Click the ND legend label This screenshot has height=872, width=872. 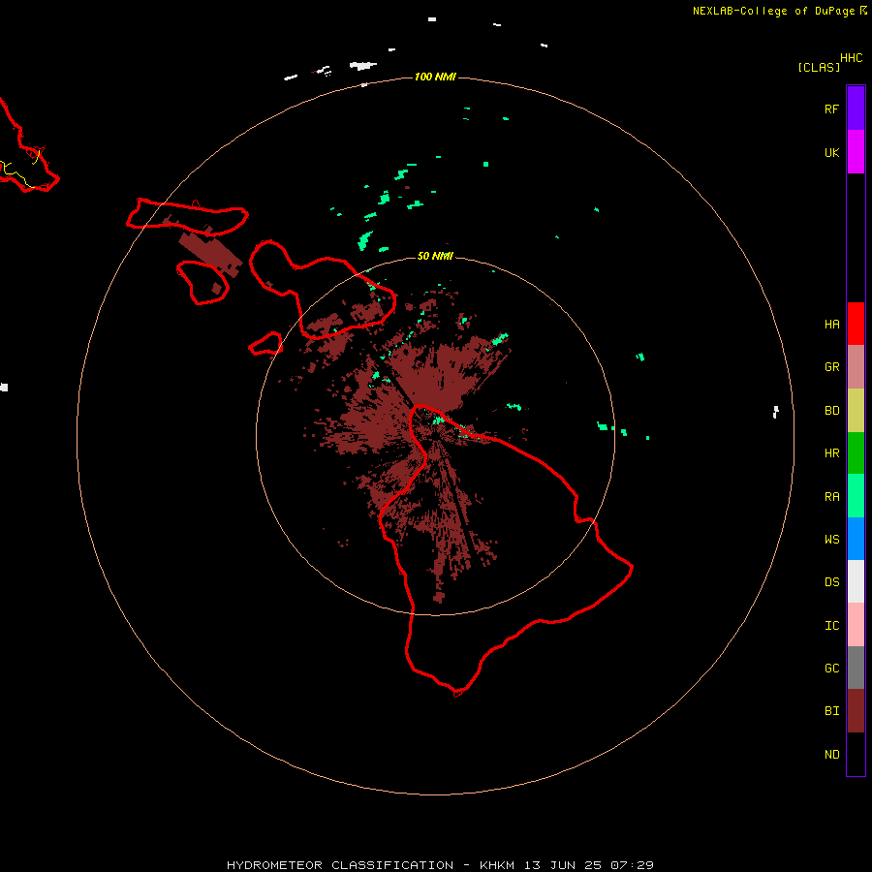click(x=832, y=755)
